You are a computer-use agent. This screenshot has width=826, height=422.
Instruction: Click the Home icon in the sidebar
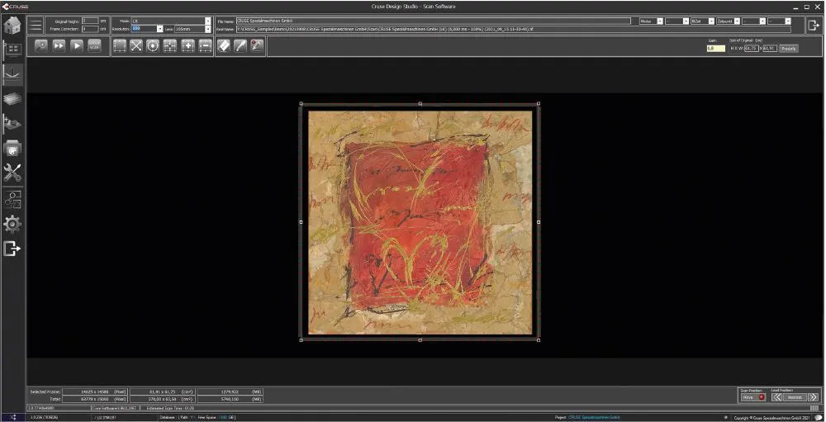pyautogui.click(x=12, y=25)
